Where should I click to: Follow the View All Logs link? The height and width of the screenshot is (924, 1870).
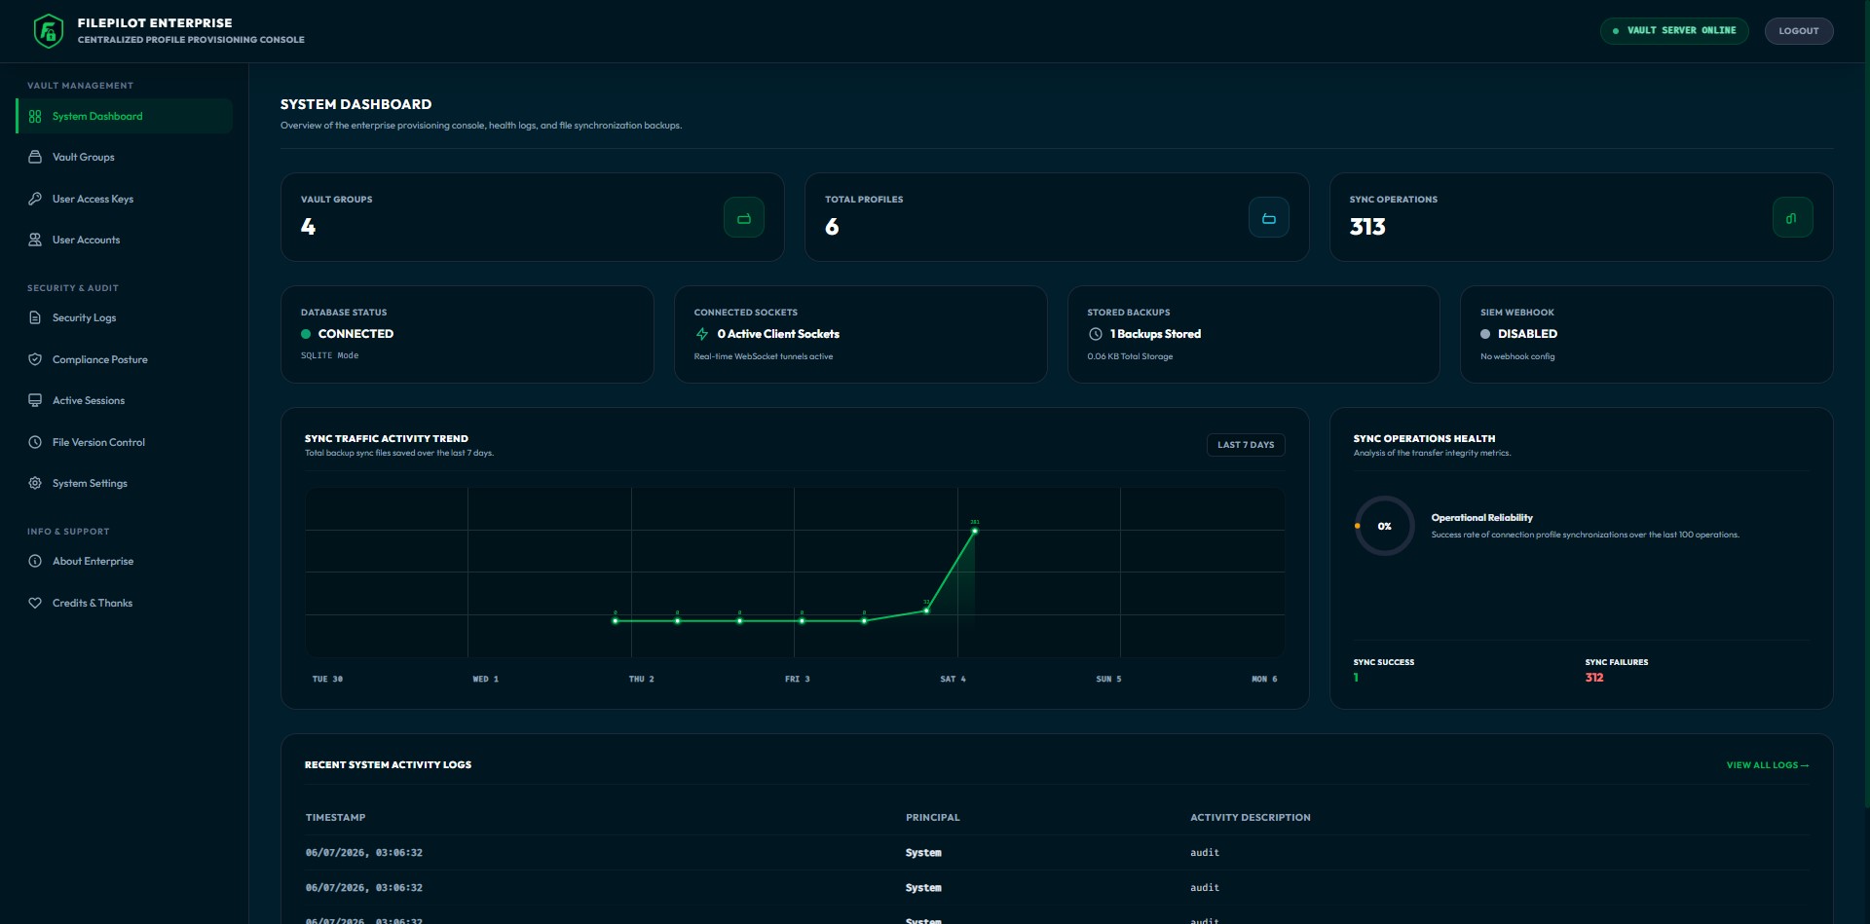pos(1767,765)
